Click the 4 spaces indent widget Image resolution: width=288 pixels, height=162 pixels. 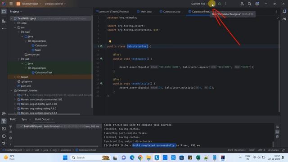pos(273,150)
